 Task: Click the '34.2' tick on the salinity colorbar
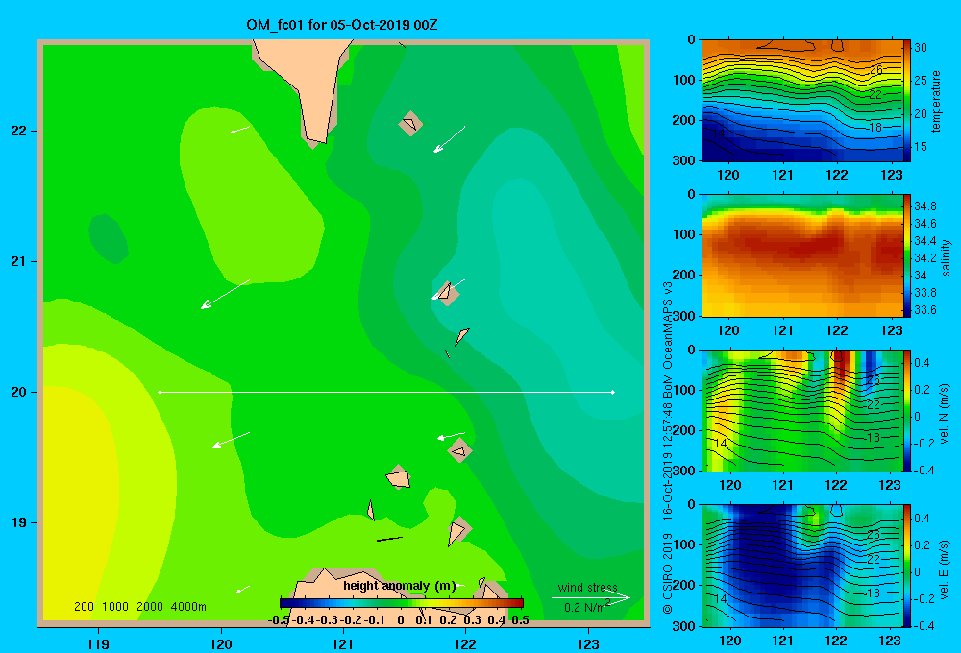[925, 258]
